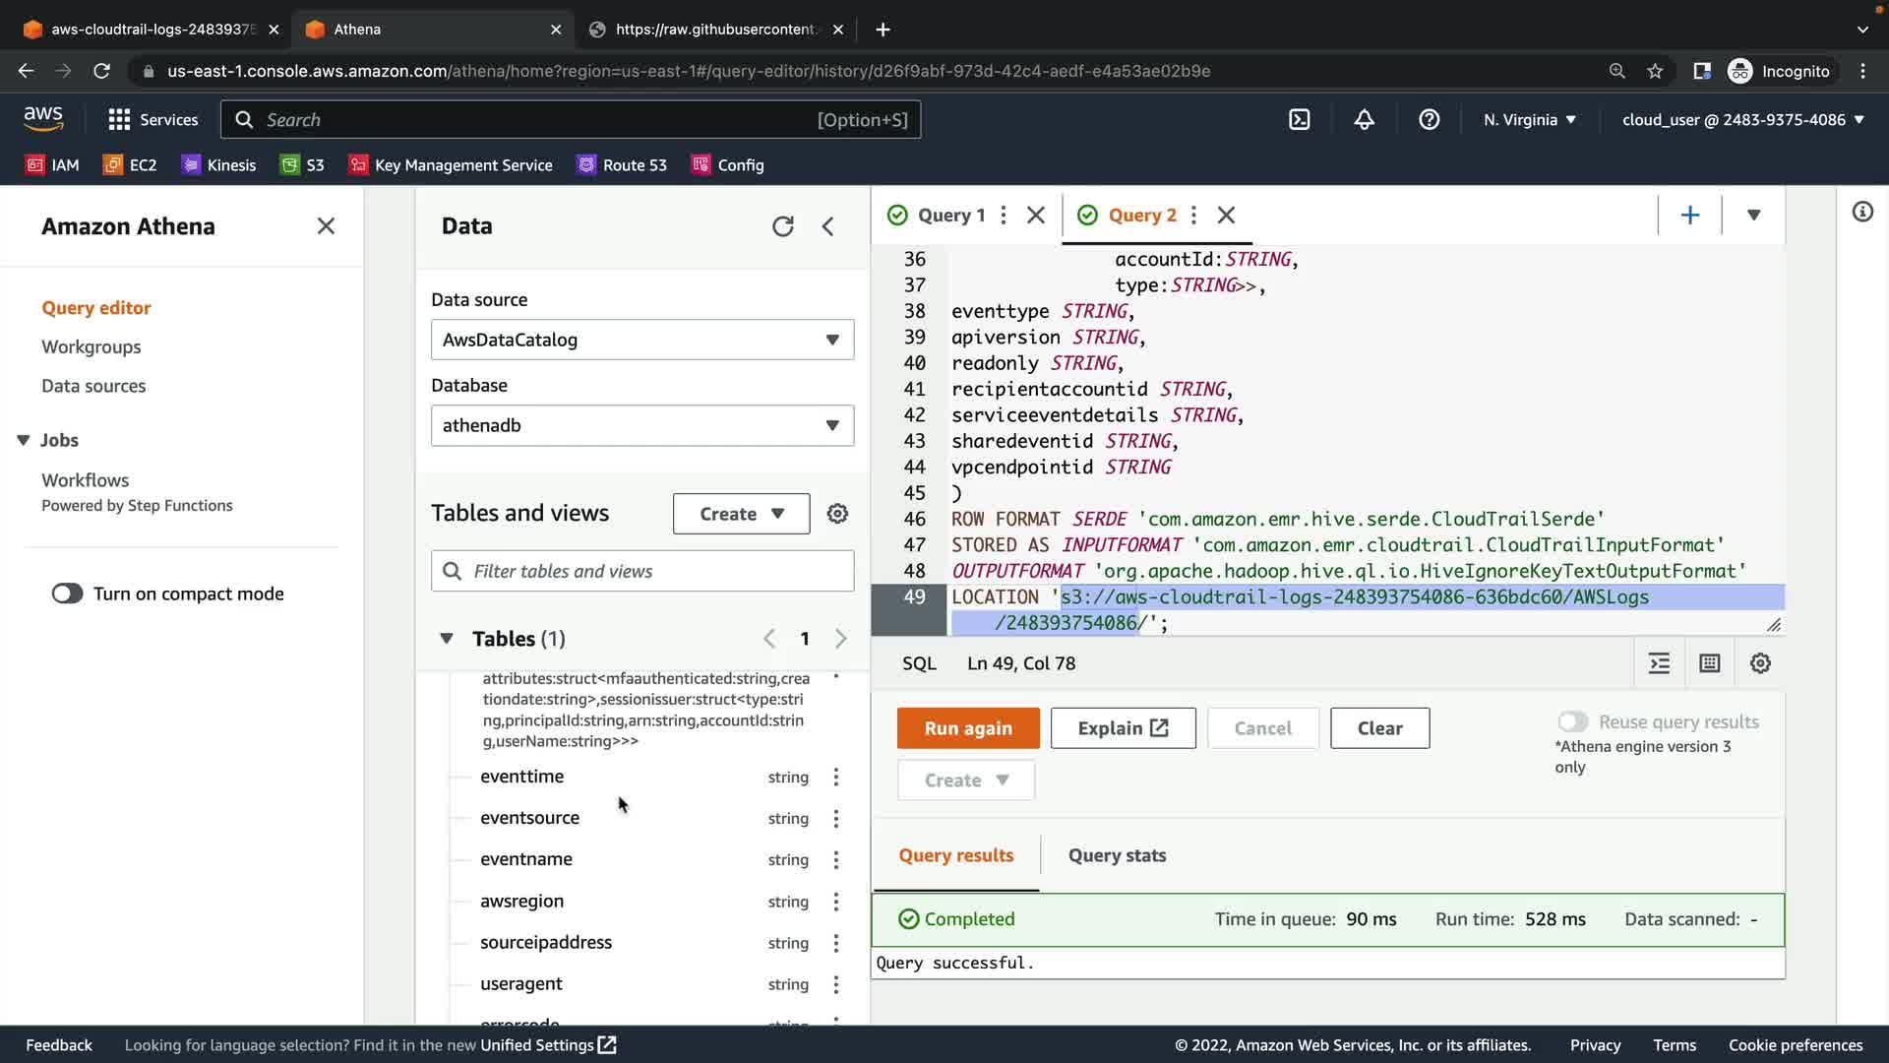Collapse the Jobs section
1889x1063 pixels.
click(x=24, y=440)
